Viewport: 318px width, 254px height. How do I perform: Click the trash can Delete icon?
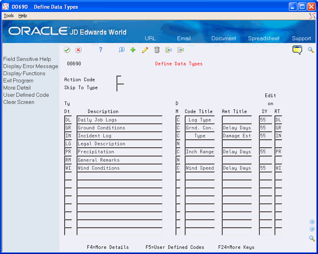pyautogui.click(x=157, y=50)
